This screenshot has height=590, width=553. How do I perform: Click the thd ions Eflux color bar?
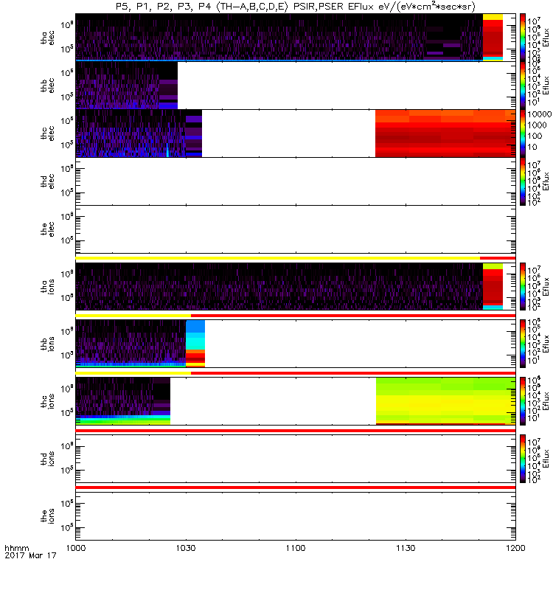tap(523, 459)
